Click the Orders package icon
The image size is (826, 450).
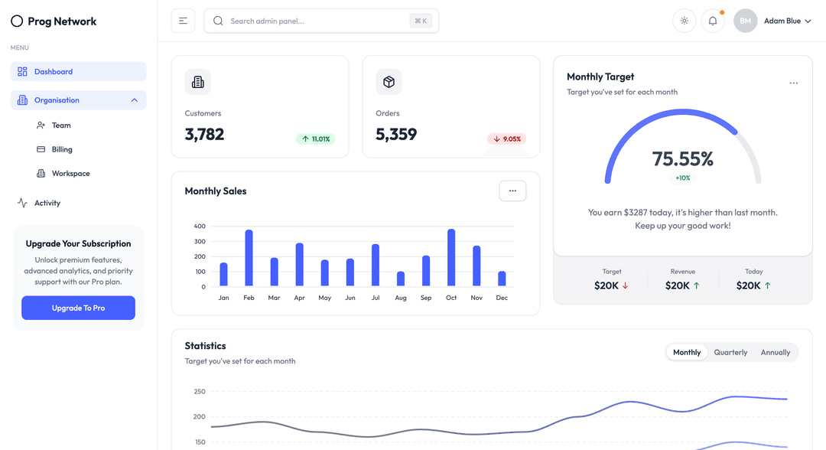[x=389, y=82]
